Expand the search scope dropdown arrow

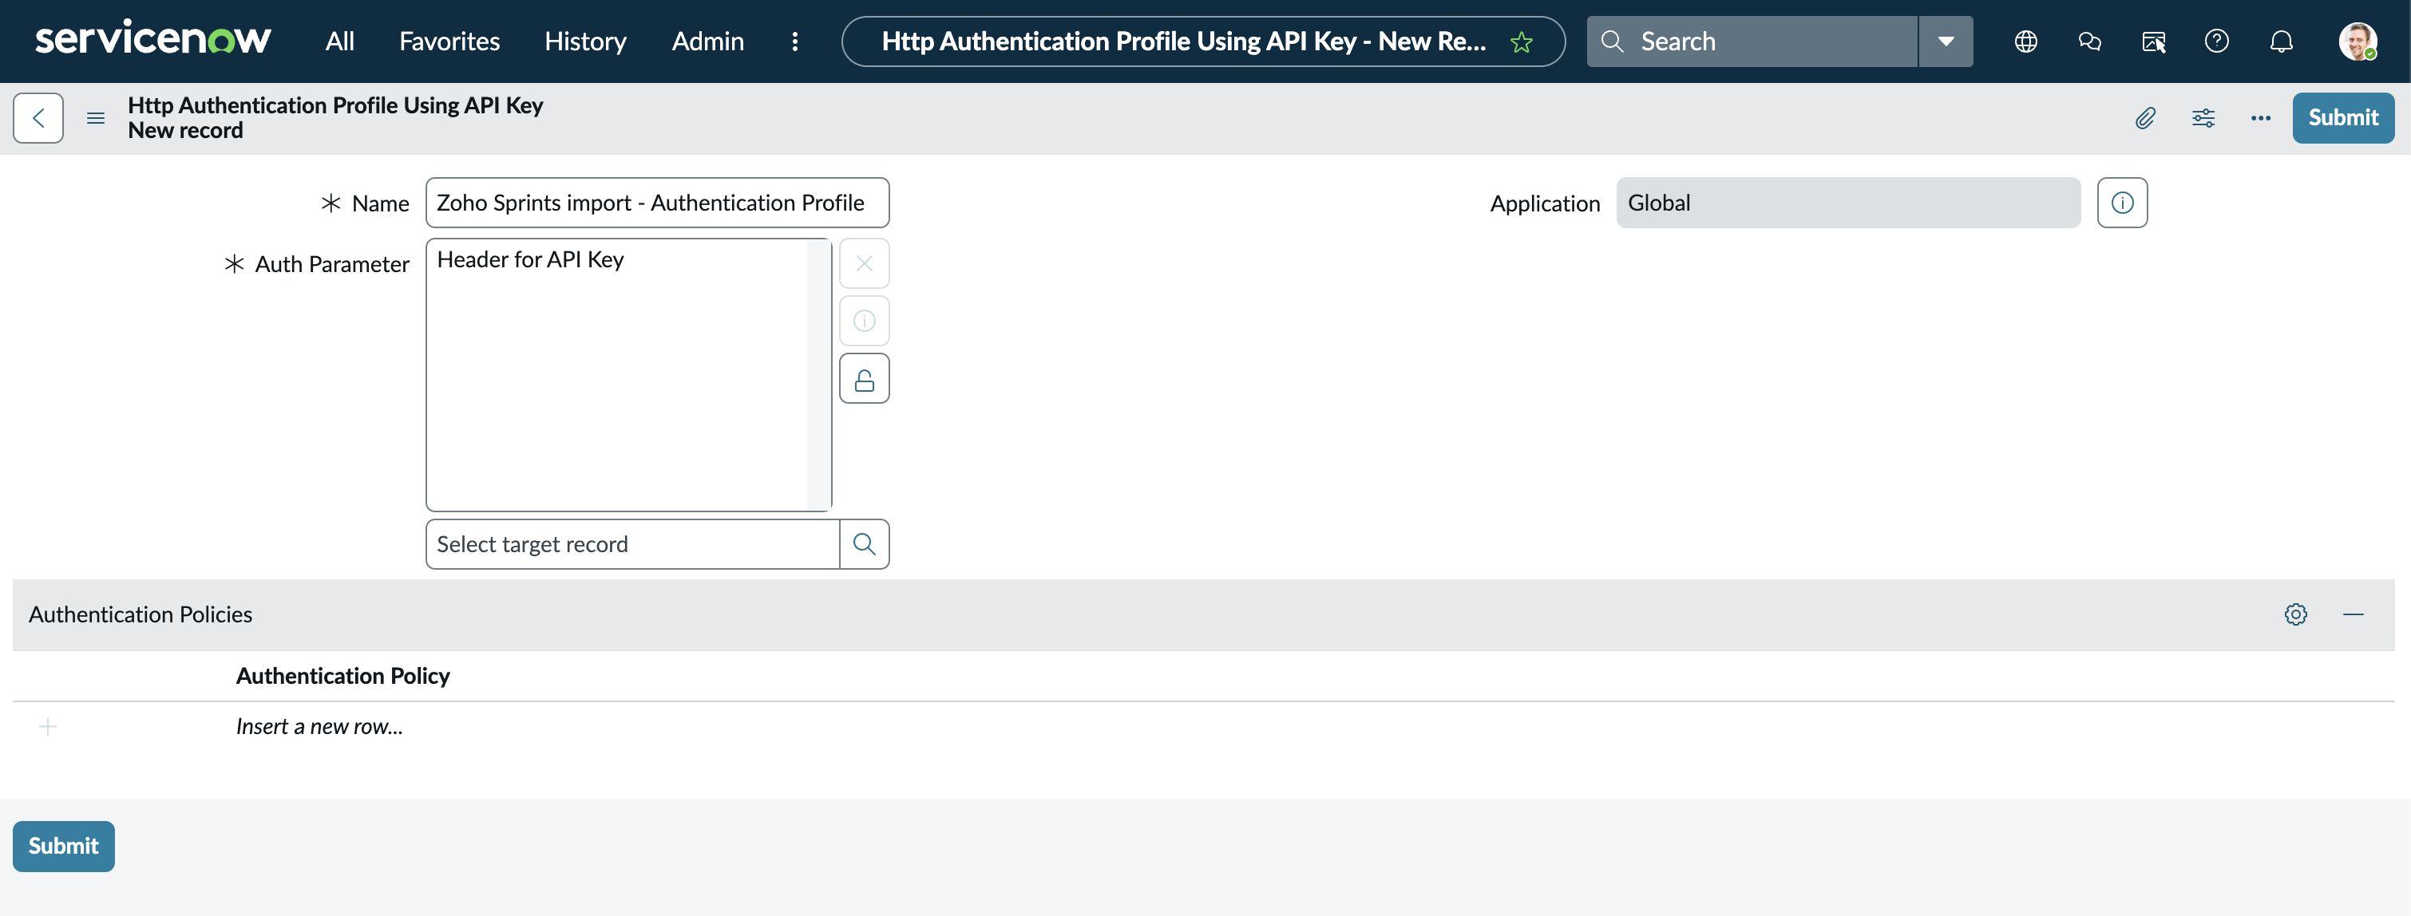tap(1946, 41)
